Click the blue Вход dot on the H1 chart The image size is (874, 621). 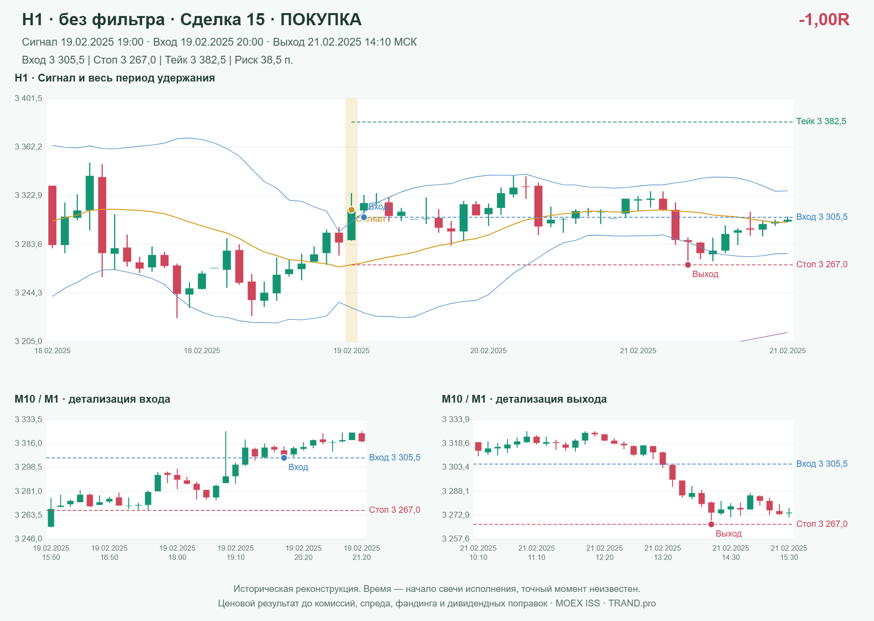(x=364, y=217)
